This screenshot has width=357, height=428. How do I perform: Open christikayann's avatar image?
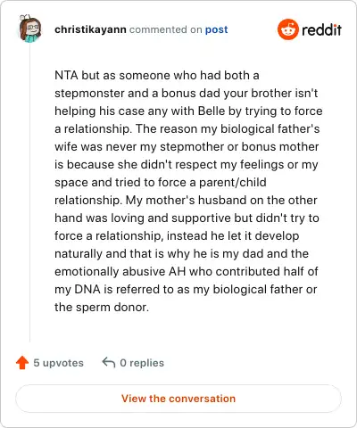pos(30,29)
